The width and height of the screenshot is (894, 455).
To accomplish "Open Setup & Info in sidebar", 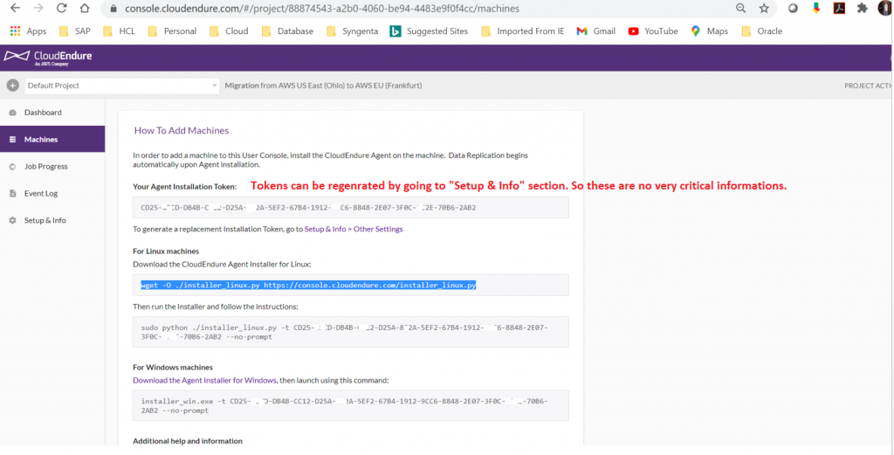I will (52, 220).
